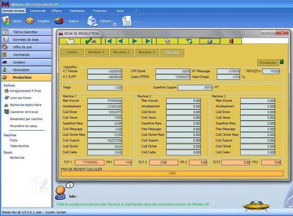Click the exit door toolbar icon
Viewport: 293px width, 216px height.
[231, 41]
